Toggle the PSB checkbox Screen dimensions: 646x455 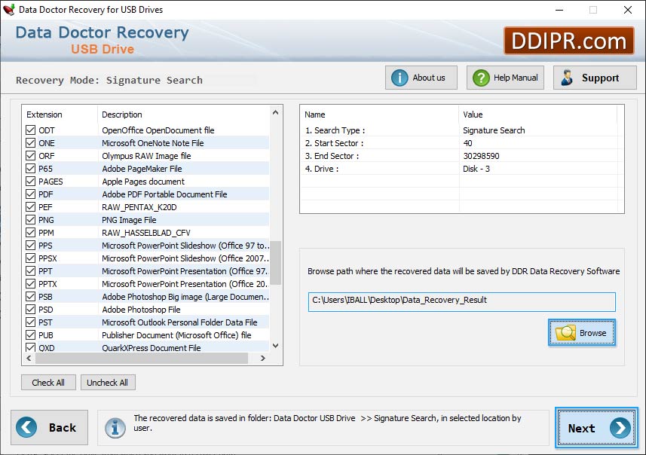[x=30, y=297]
